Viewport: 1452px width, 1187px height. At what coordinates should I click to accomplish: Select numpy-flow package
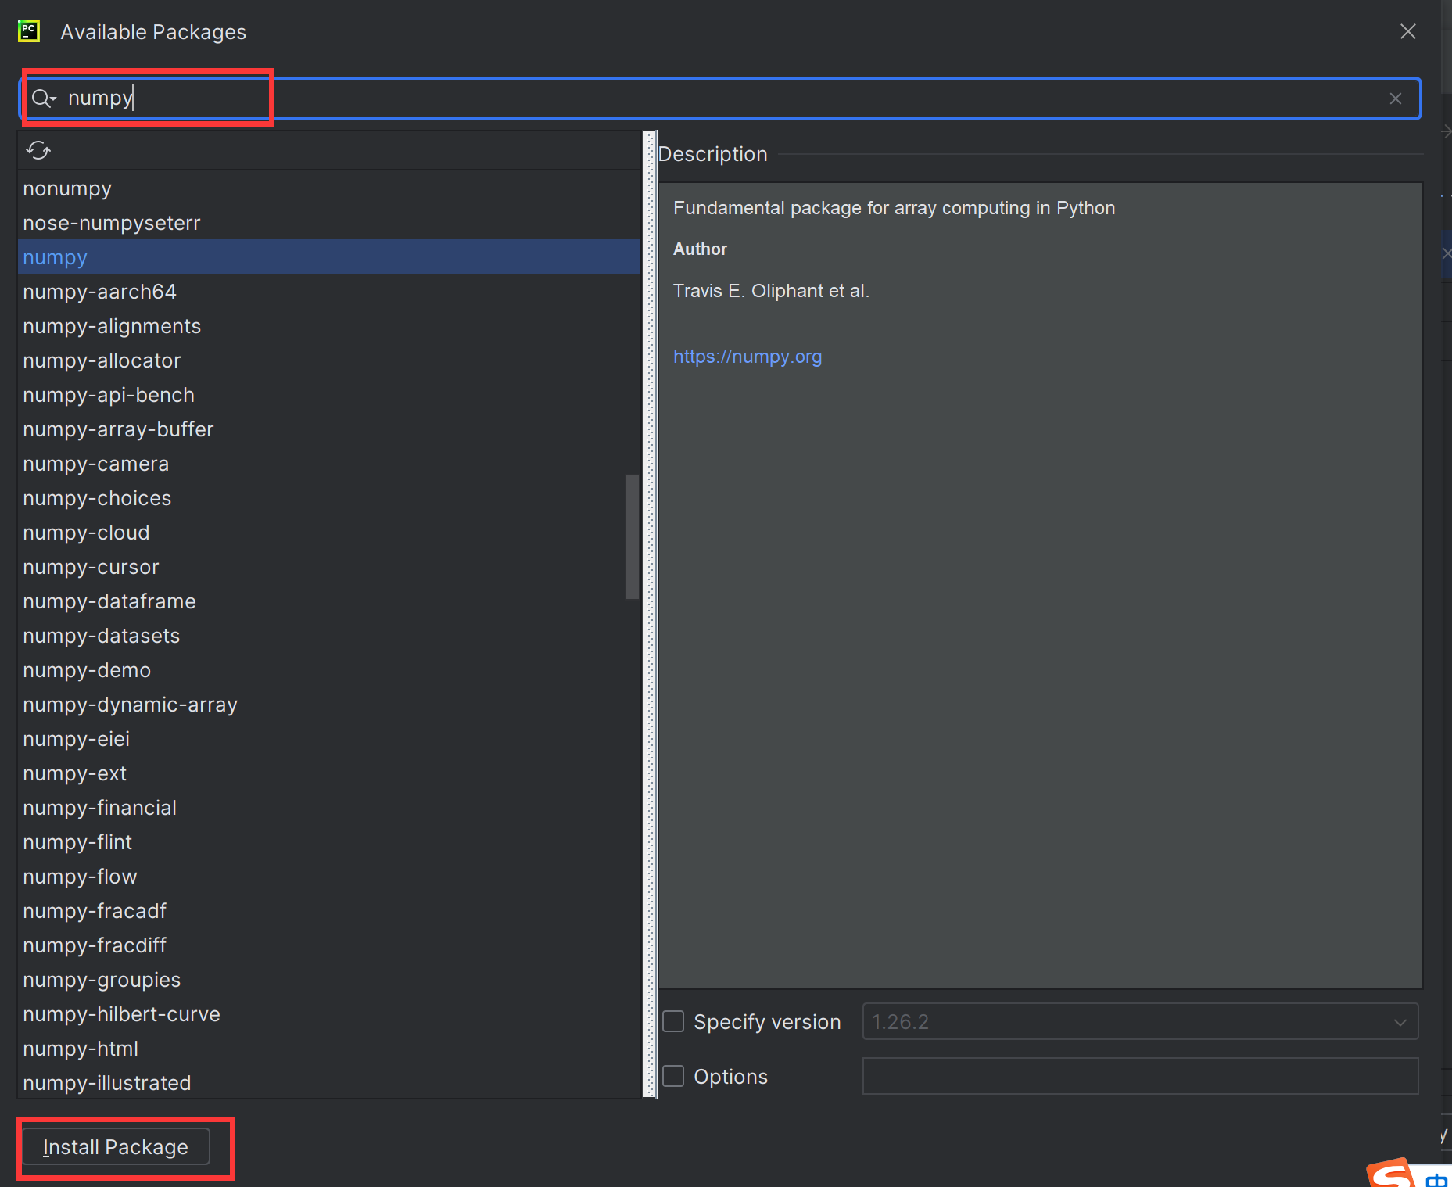(x=329, y=877)
